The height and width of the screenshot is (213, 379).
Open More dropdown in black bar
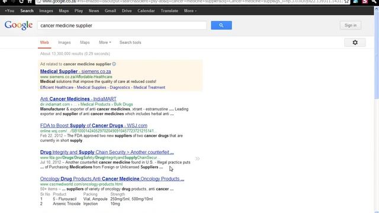(190, 11)
